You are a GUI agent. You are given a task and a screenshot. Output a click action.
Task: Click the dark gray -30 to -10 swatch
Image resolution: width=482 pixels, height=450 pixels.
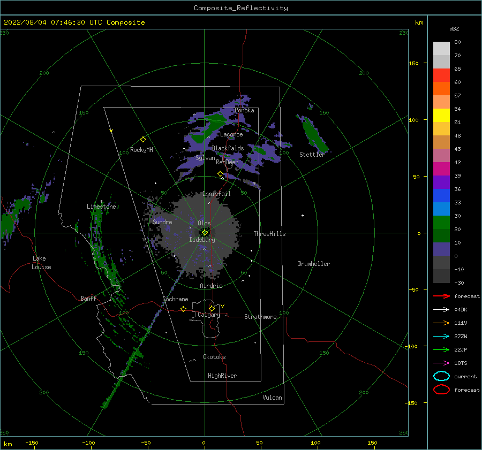tap(441, 276)
